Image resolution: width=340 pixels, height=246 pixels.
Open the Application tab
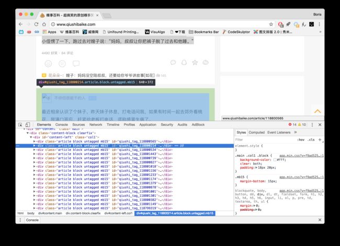point(148,125)
